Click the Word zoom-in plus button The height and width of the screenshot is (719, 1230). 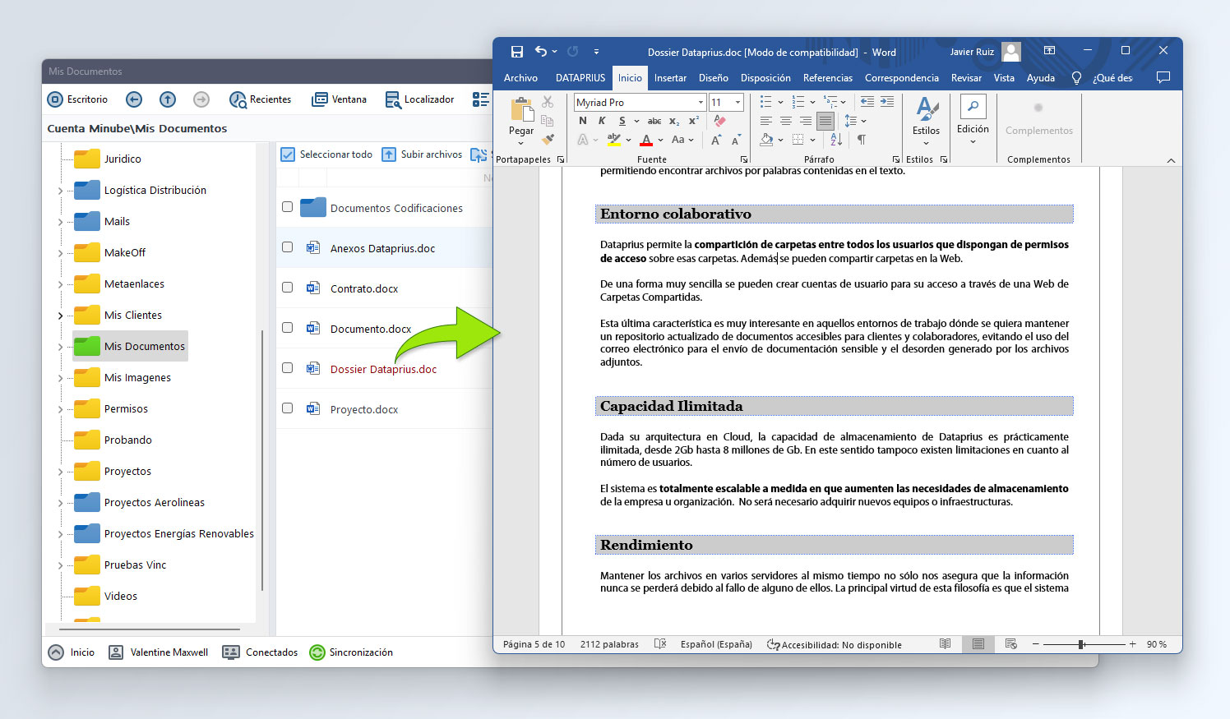coord(1132,644)
